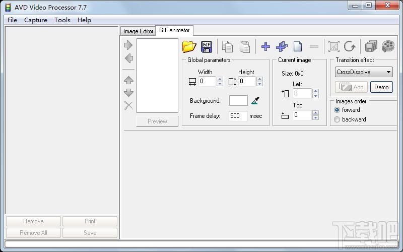Open the Help menu
403x252 pixels.
pos(84,20)
